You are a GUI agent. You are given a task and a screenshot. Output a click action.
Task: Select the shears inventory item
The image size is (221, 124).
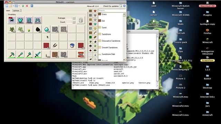coord(55,45)
